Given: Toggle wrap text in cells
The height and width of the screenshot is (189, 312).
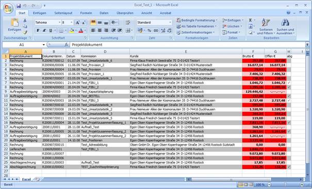Looking at the screenshot, I should 128,23.
